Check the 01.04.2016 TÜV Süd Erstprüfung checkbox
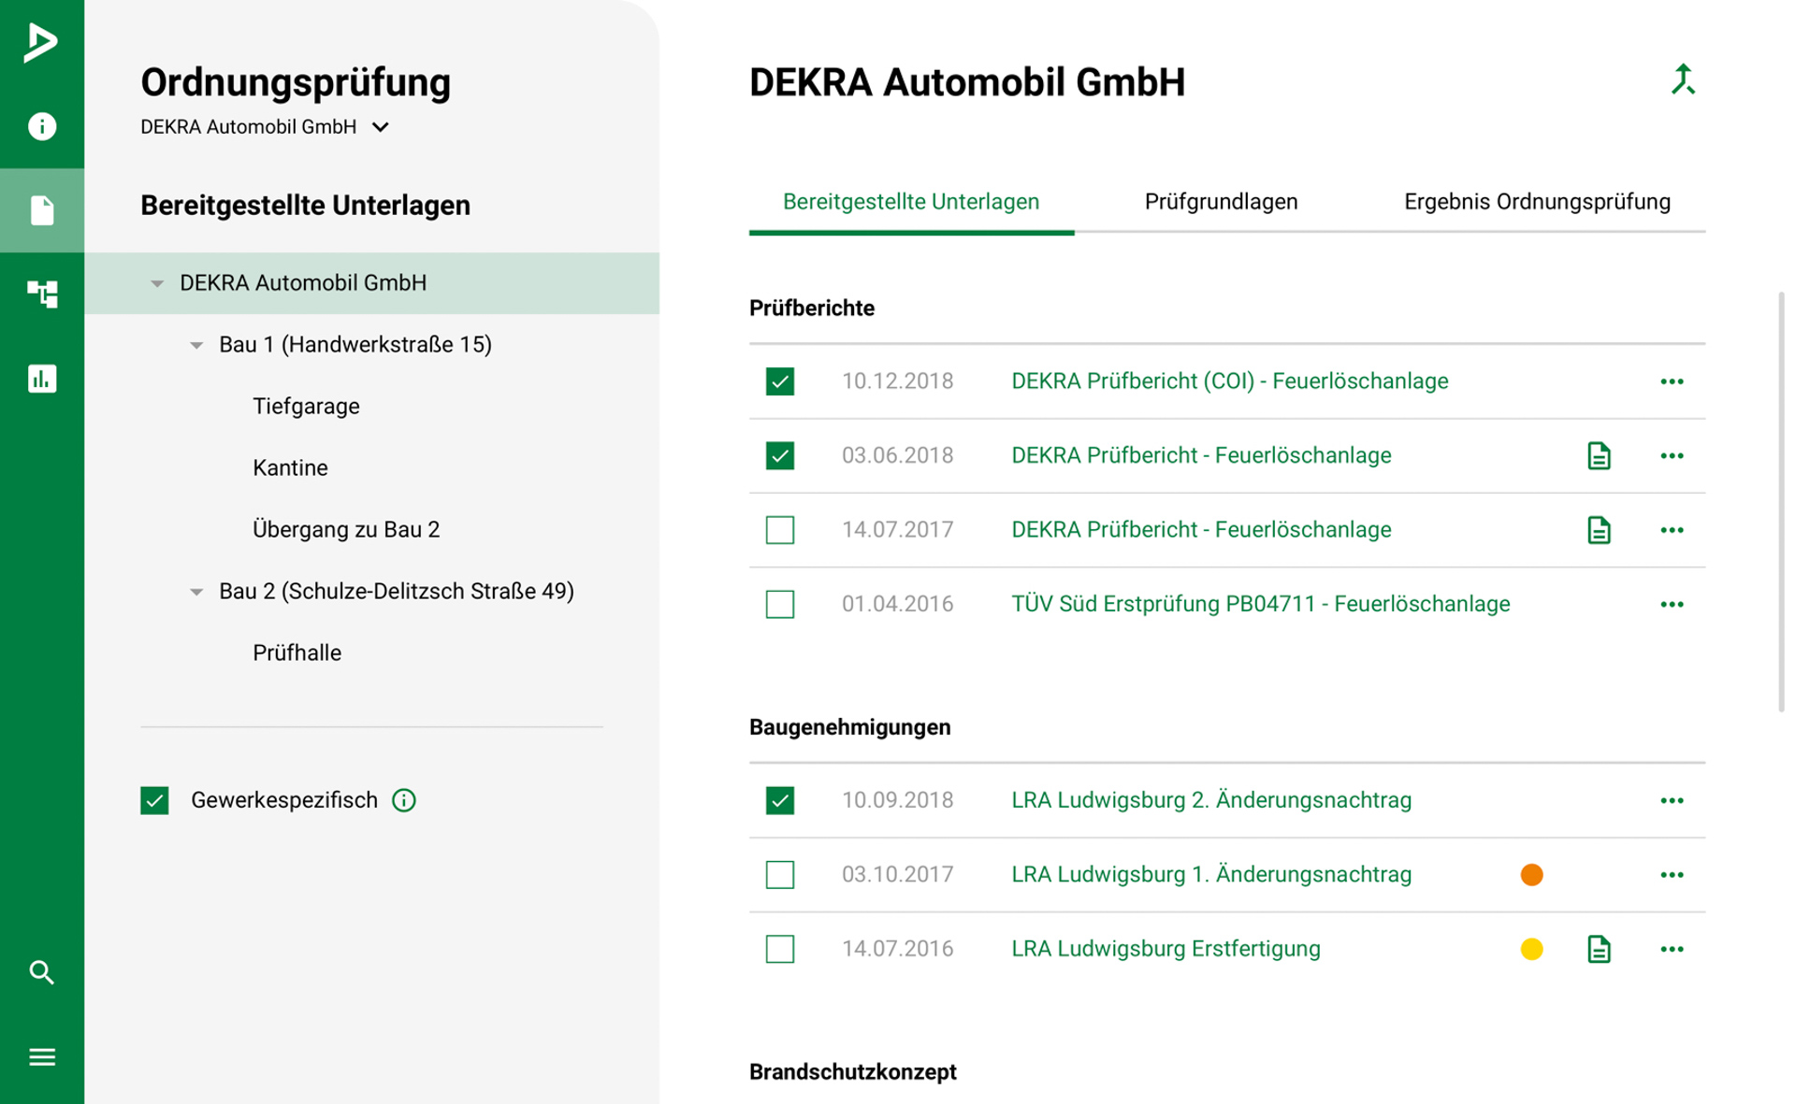Image resolution: width=1796 pixels, height=1104 pixels. point(779,605)
